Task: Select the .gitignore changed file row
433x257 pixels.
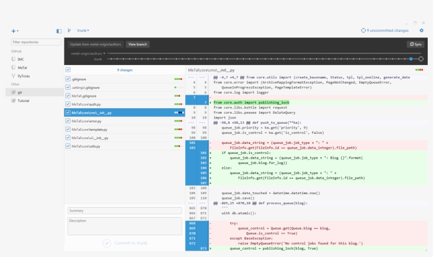Action: [125, 79]
